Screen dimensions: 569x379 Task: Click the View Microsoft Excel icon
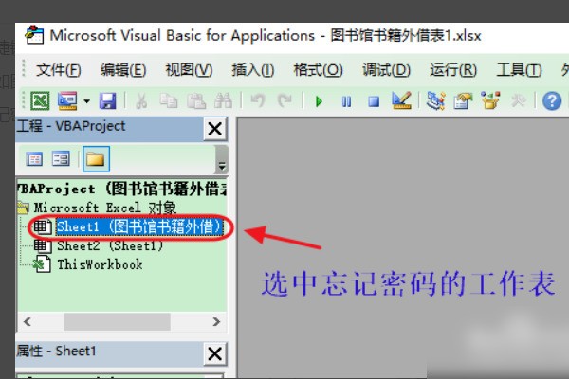coord(40,100)
